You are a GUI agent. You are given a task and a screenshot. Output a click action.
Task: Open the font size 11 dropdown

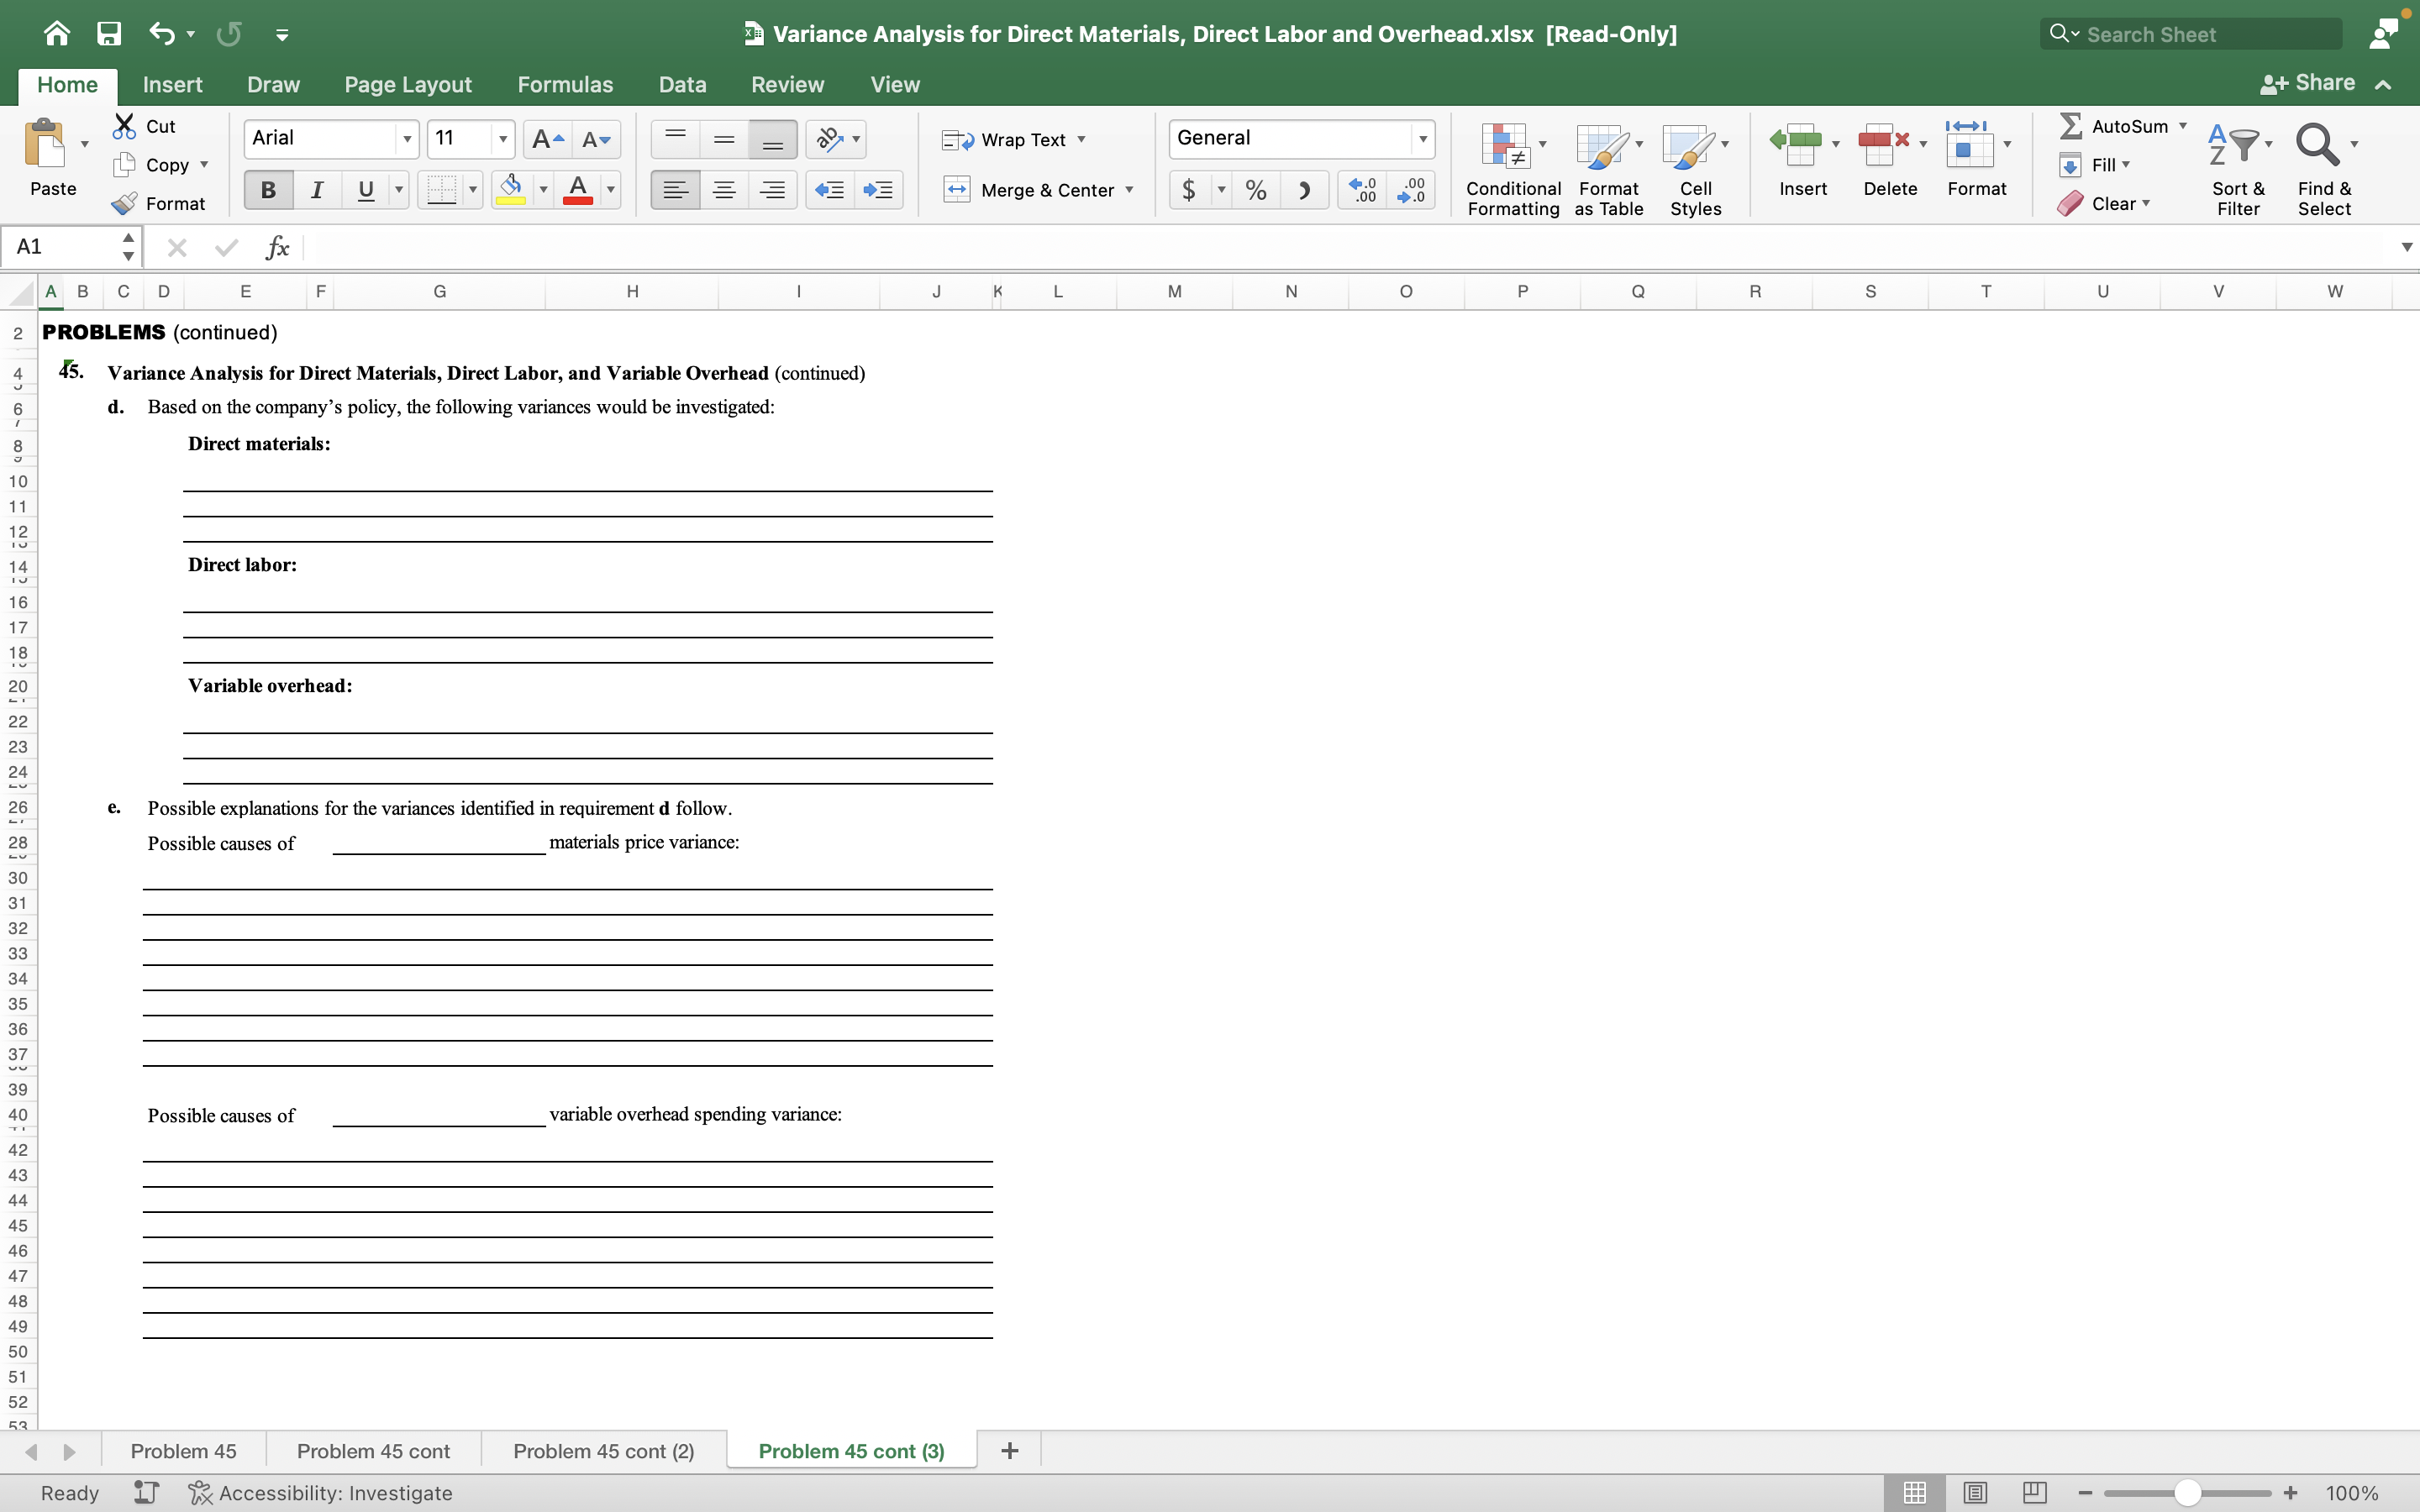tap(503, 139)
